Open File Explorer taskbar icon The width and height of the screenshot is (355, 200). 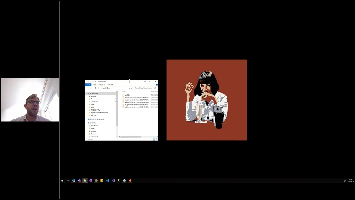[85, 181]
